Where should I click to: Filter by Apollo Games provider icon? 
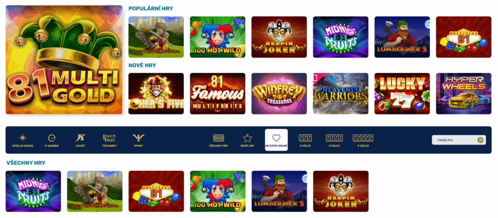coord(22,140)
